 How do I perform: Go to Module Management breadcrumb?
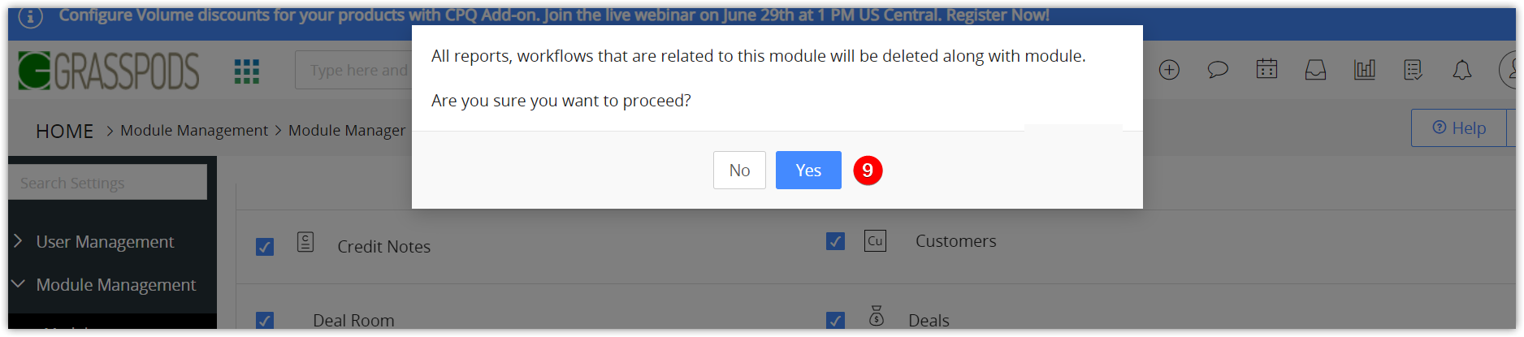pyautogui.click(x=194, y=130)
